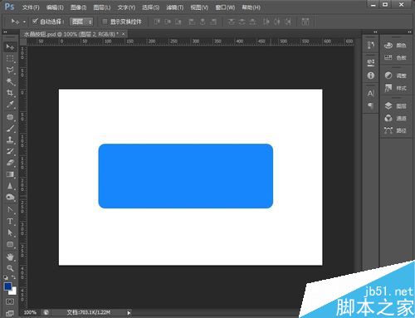This screenshot has width=415, height=318.
Task: Toggle the auto-select checkbox
Action: (x=35, y=22)
